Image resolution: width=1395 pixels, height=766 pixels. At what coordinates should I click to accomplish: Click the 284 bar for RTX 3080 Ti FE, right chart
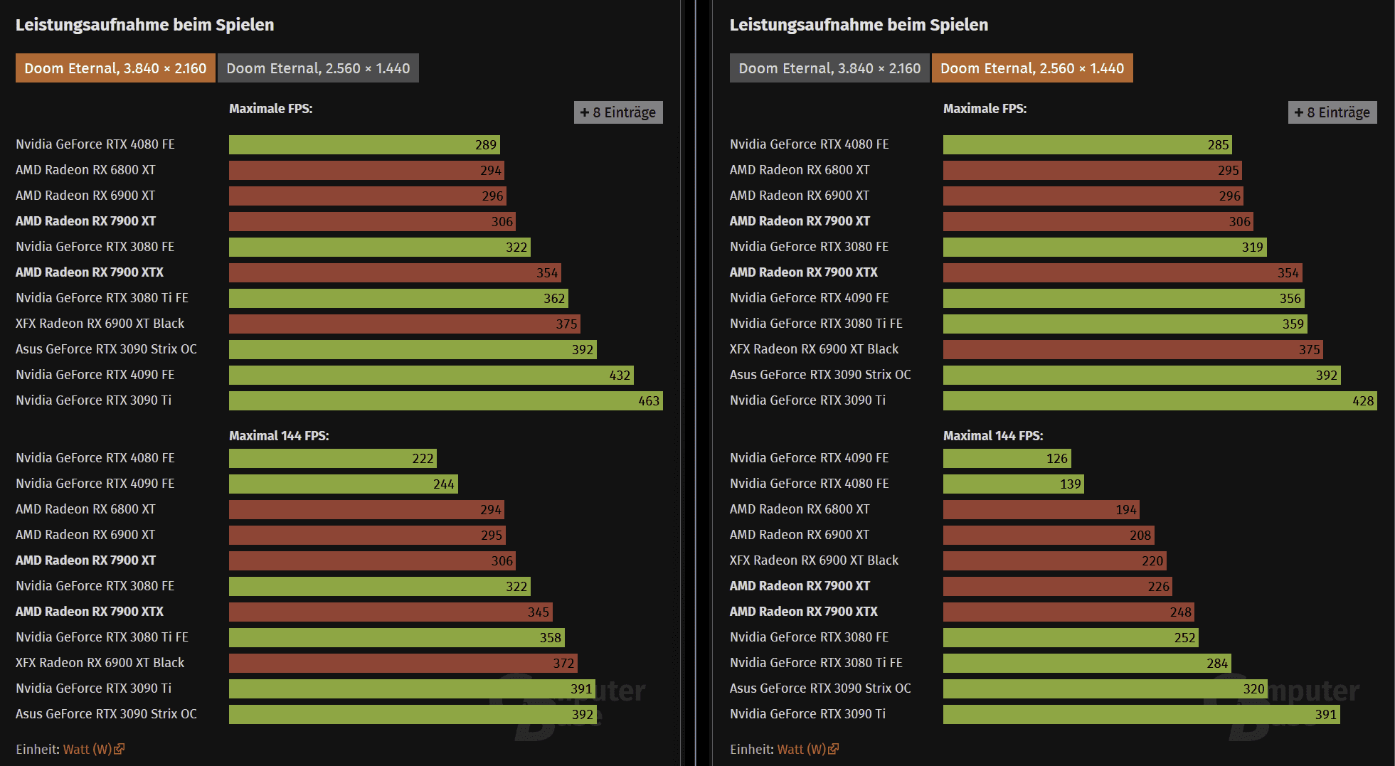[x=1088, y=663]
